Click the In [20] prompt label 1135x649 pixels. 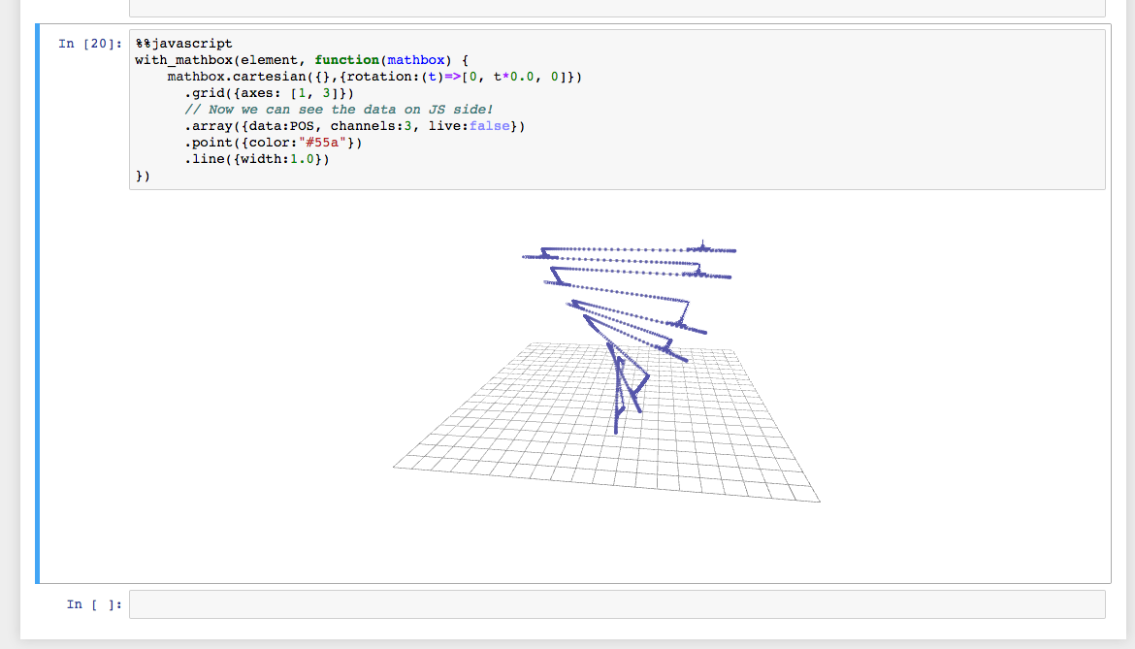[90, 44]
